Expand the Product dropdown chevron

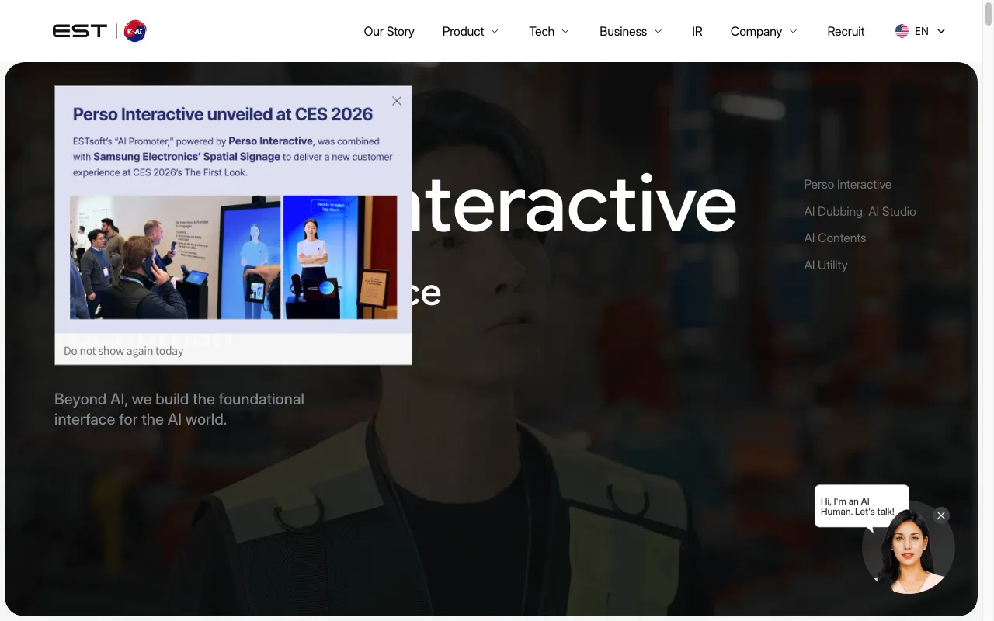click(x=495, y=31)
